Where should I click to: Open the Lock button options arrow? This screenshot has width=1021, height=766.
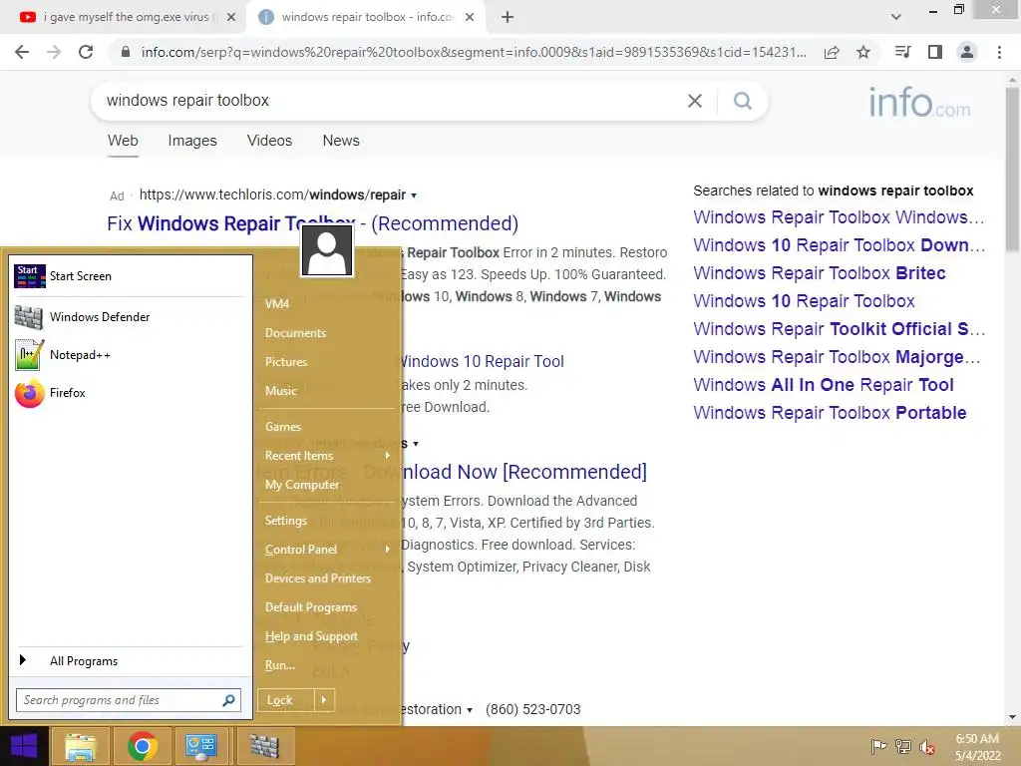[324, 700]
